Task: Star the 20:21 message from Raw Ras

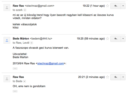Action: pos(108,77)
